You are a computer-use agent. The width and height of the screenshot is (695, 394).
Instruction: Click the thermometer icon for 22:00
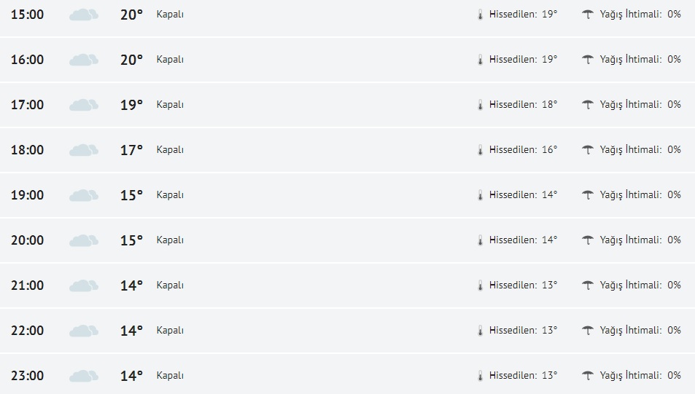[x=481, y=331]
